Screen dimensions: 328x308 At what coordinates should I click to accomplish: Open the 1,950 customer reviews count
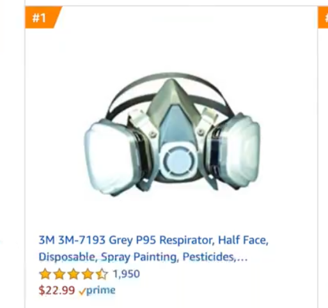(x=127, y=273)
